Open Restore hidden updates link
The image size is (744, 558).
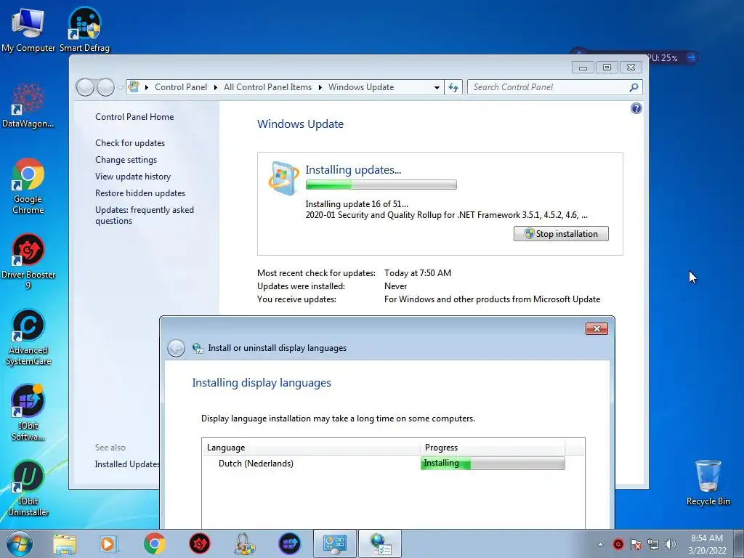(x=140, y=193)
